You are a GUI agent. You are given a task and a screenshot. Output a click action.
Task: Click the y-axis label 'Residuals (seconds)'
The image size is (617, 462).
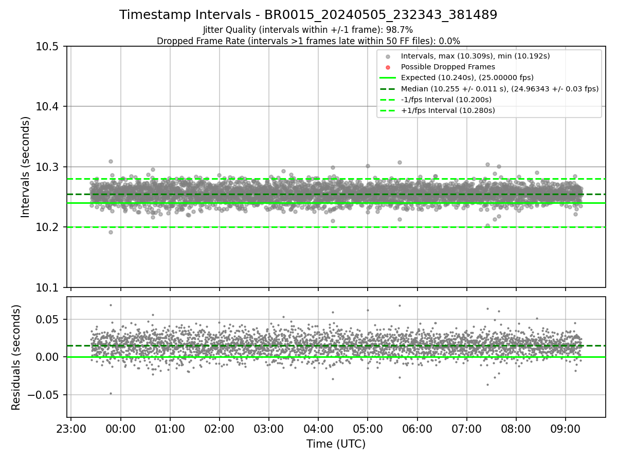(16, 357)
